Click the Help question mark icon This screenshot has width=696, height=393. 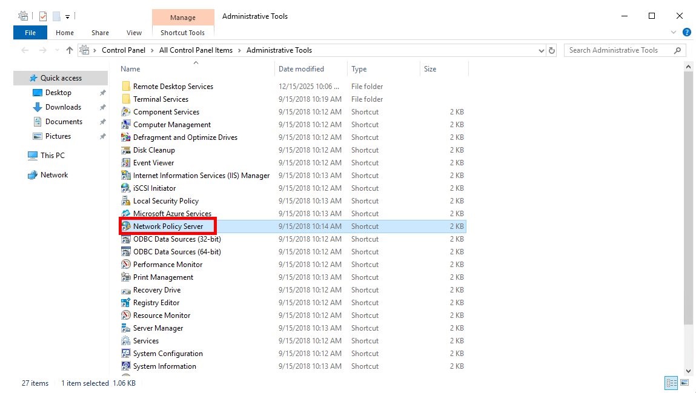[x=686, y=33]
